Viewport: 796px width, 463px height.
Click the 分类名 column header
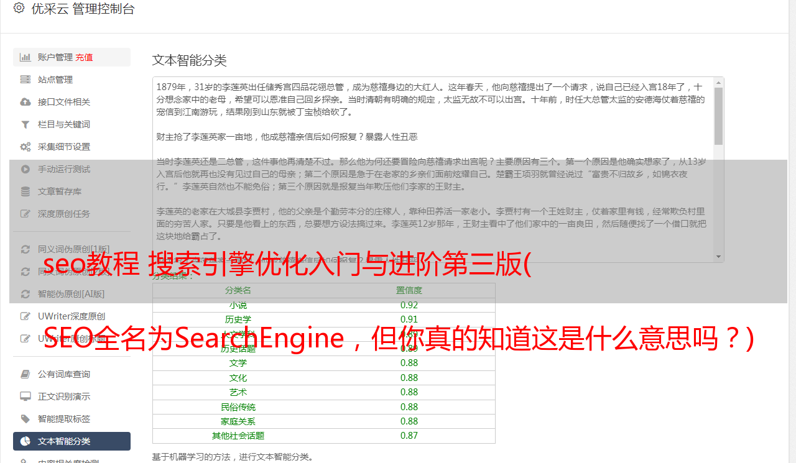[238, 290]
